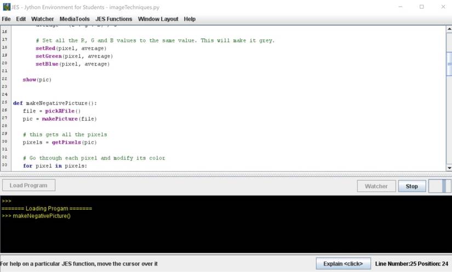
Task: Click line number 25 in the gutter
Action: pyautogui.click(x=4, y=102)
